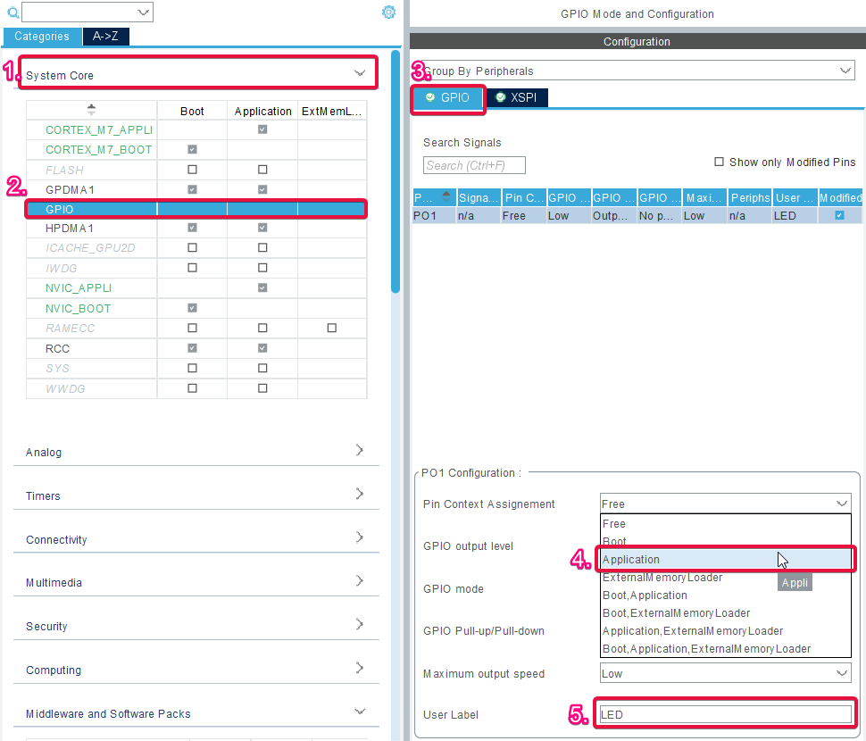866x741 pixels.
Task: Open the settings gear icon
Action: 389,12
